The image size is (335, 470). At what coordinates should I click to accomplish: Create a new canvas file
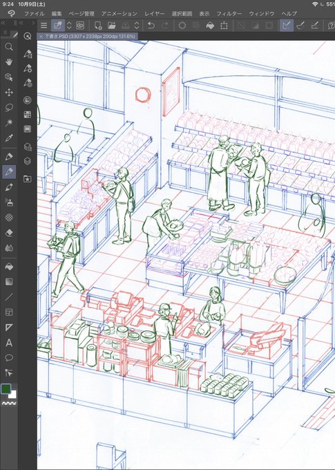click(x=98, y=26)
